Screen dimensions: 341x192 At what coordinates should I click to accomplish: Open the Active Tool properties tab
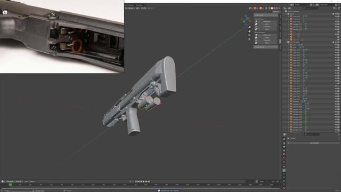click(x=284, y=139)
